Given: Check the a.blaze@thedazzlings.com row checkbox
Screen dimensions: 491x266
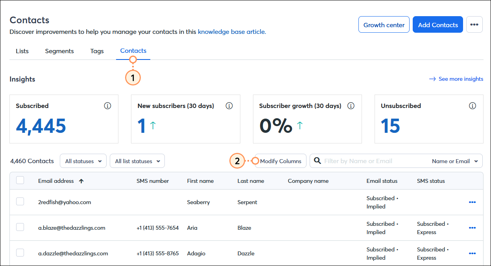Looking at the screenshot, I should (x=20, y=227).
